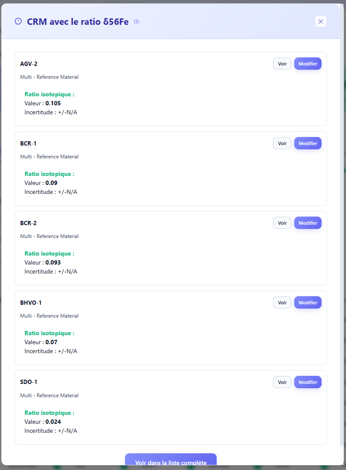Open Voir for the BHVO-1 entry

click(282, 302)
